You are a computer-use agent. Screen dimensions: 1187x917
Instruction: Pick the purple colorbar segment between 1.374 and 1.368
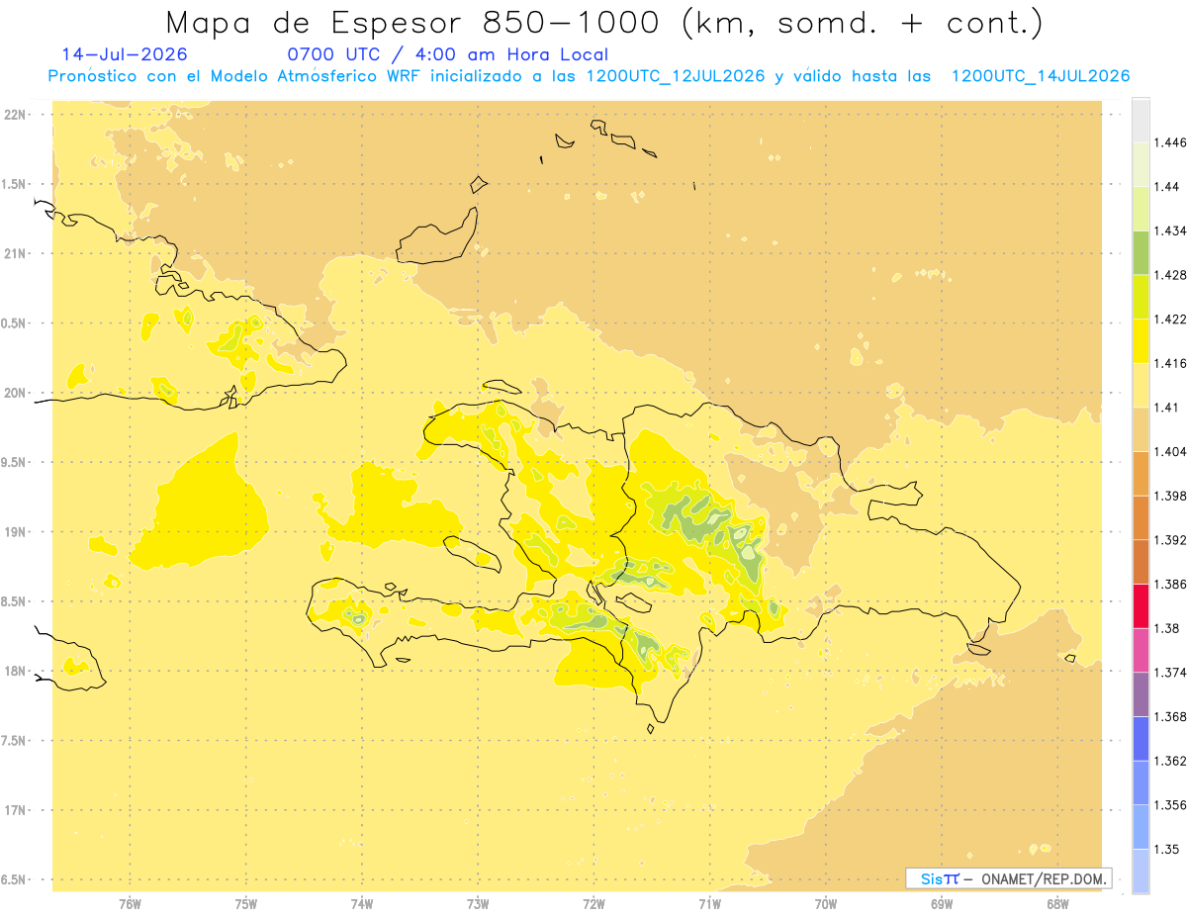coord(1141,694)
